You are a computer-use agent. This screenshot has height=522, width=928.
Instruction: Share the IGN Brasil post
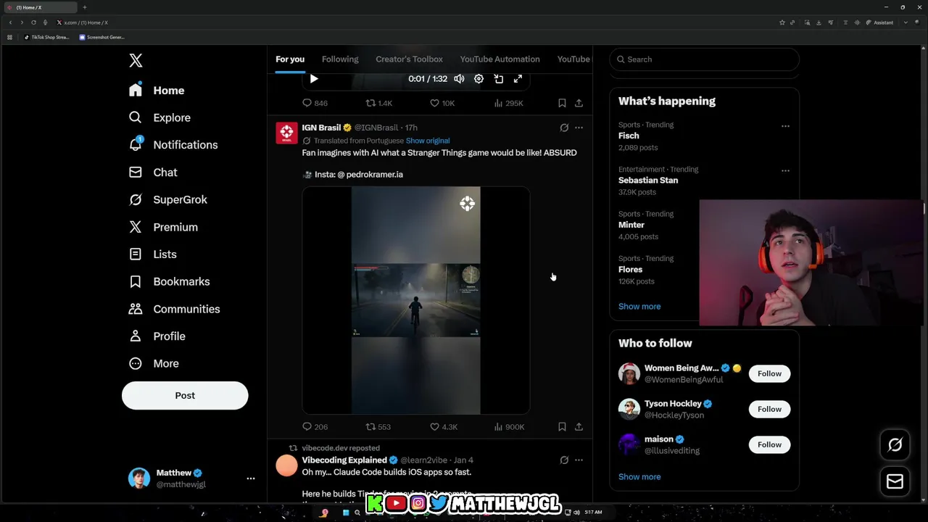point(579,427)
